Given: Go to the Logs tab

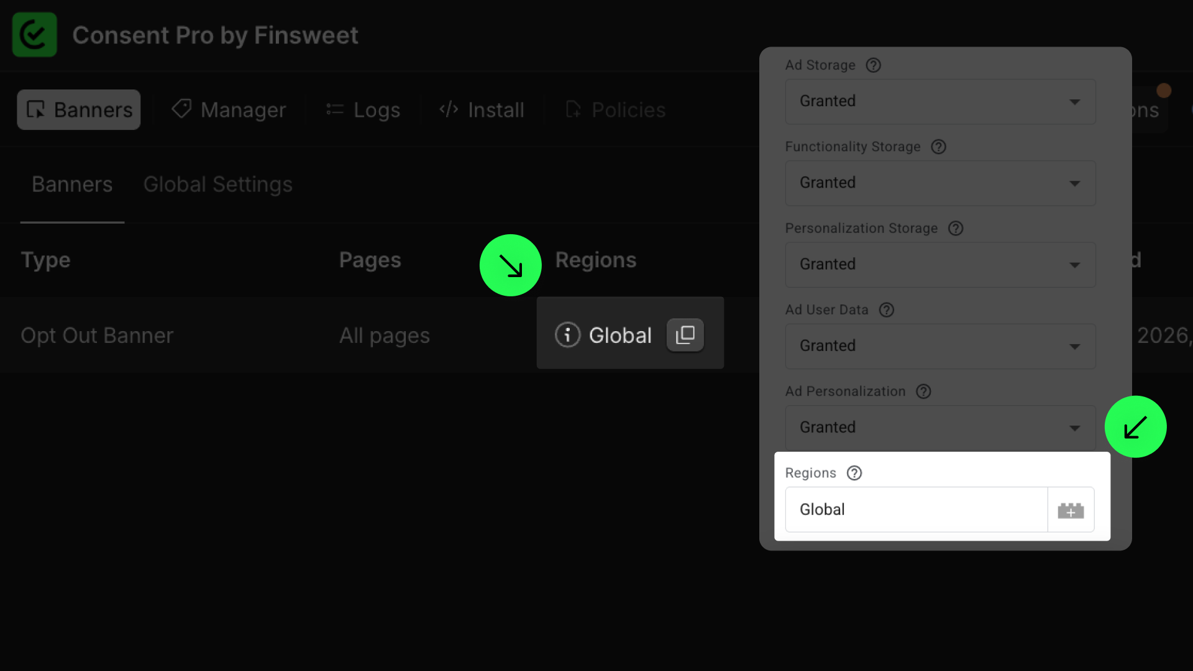Looking at the screenshot, I should [x=363, y=110].
